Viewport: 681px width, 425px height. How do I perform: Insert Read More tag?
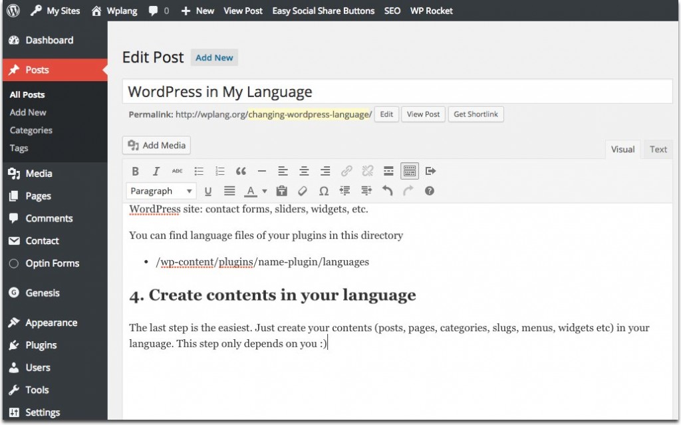pyautogui.click(x=388, y=171)
